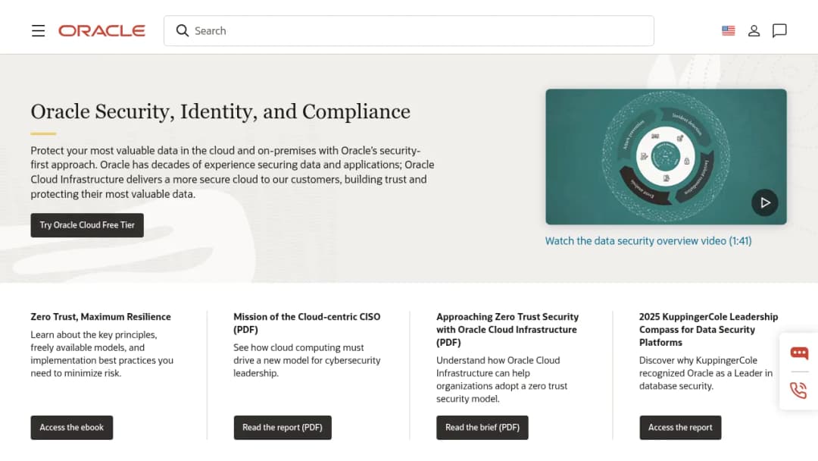Play the data security overview video

(x=765, y=202)
